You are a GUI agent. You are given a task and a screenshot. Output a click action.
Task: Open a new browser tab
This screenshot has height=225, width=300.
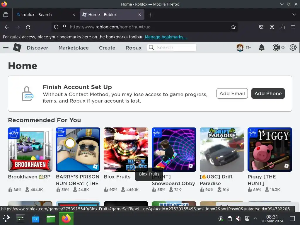(151, 15)
